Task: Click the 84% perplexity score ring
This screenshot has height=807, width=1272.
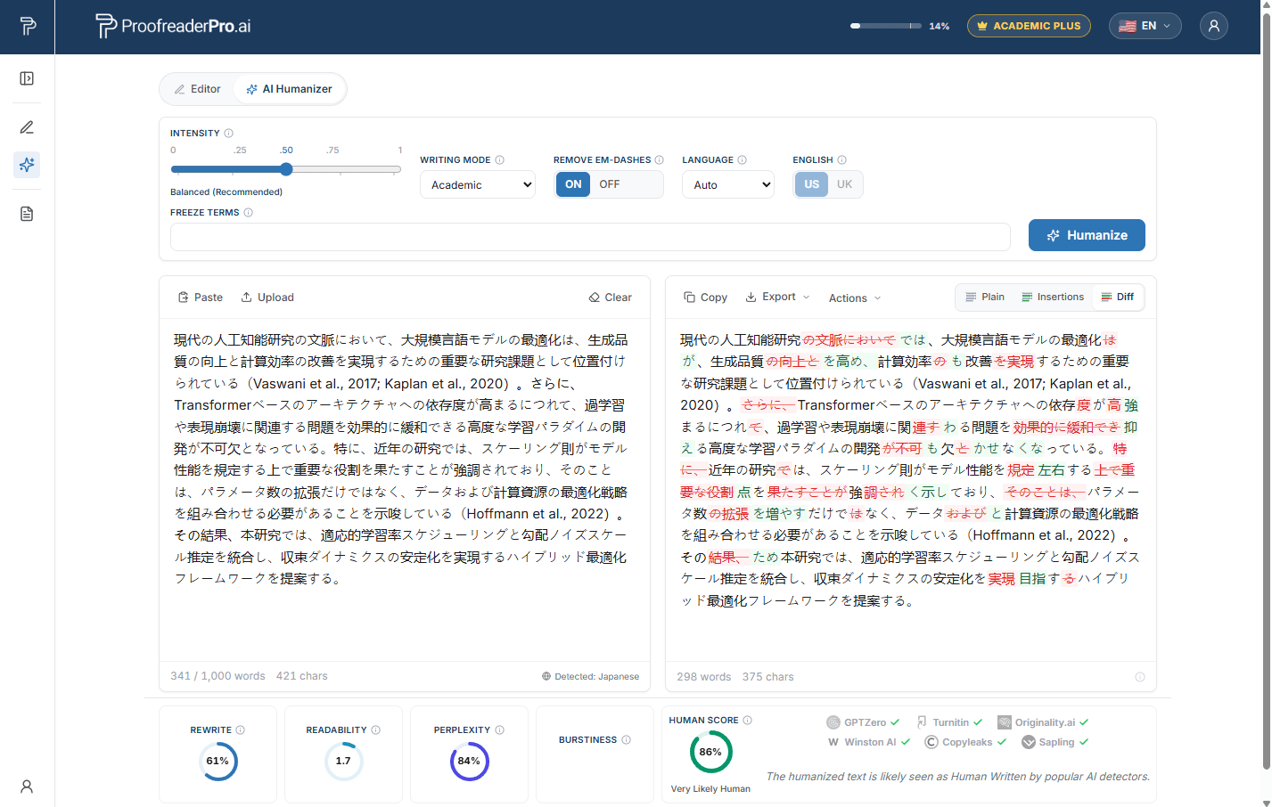Action: click(469, 762)
